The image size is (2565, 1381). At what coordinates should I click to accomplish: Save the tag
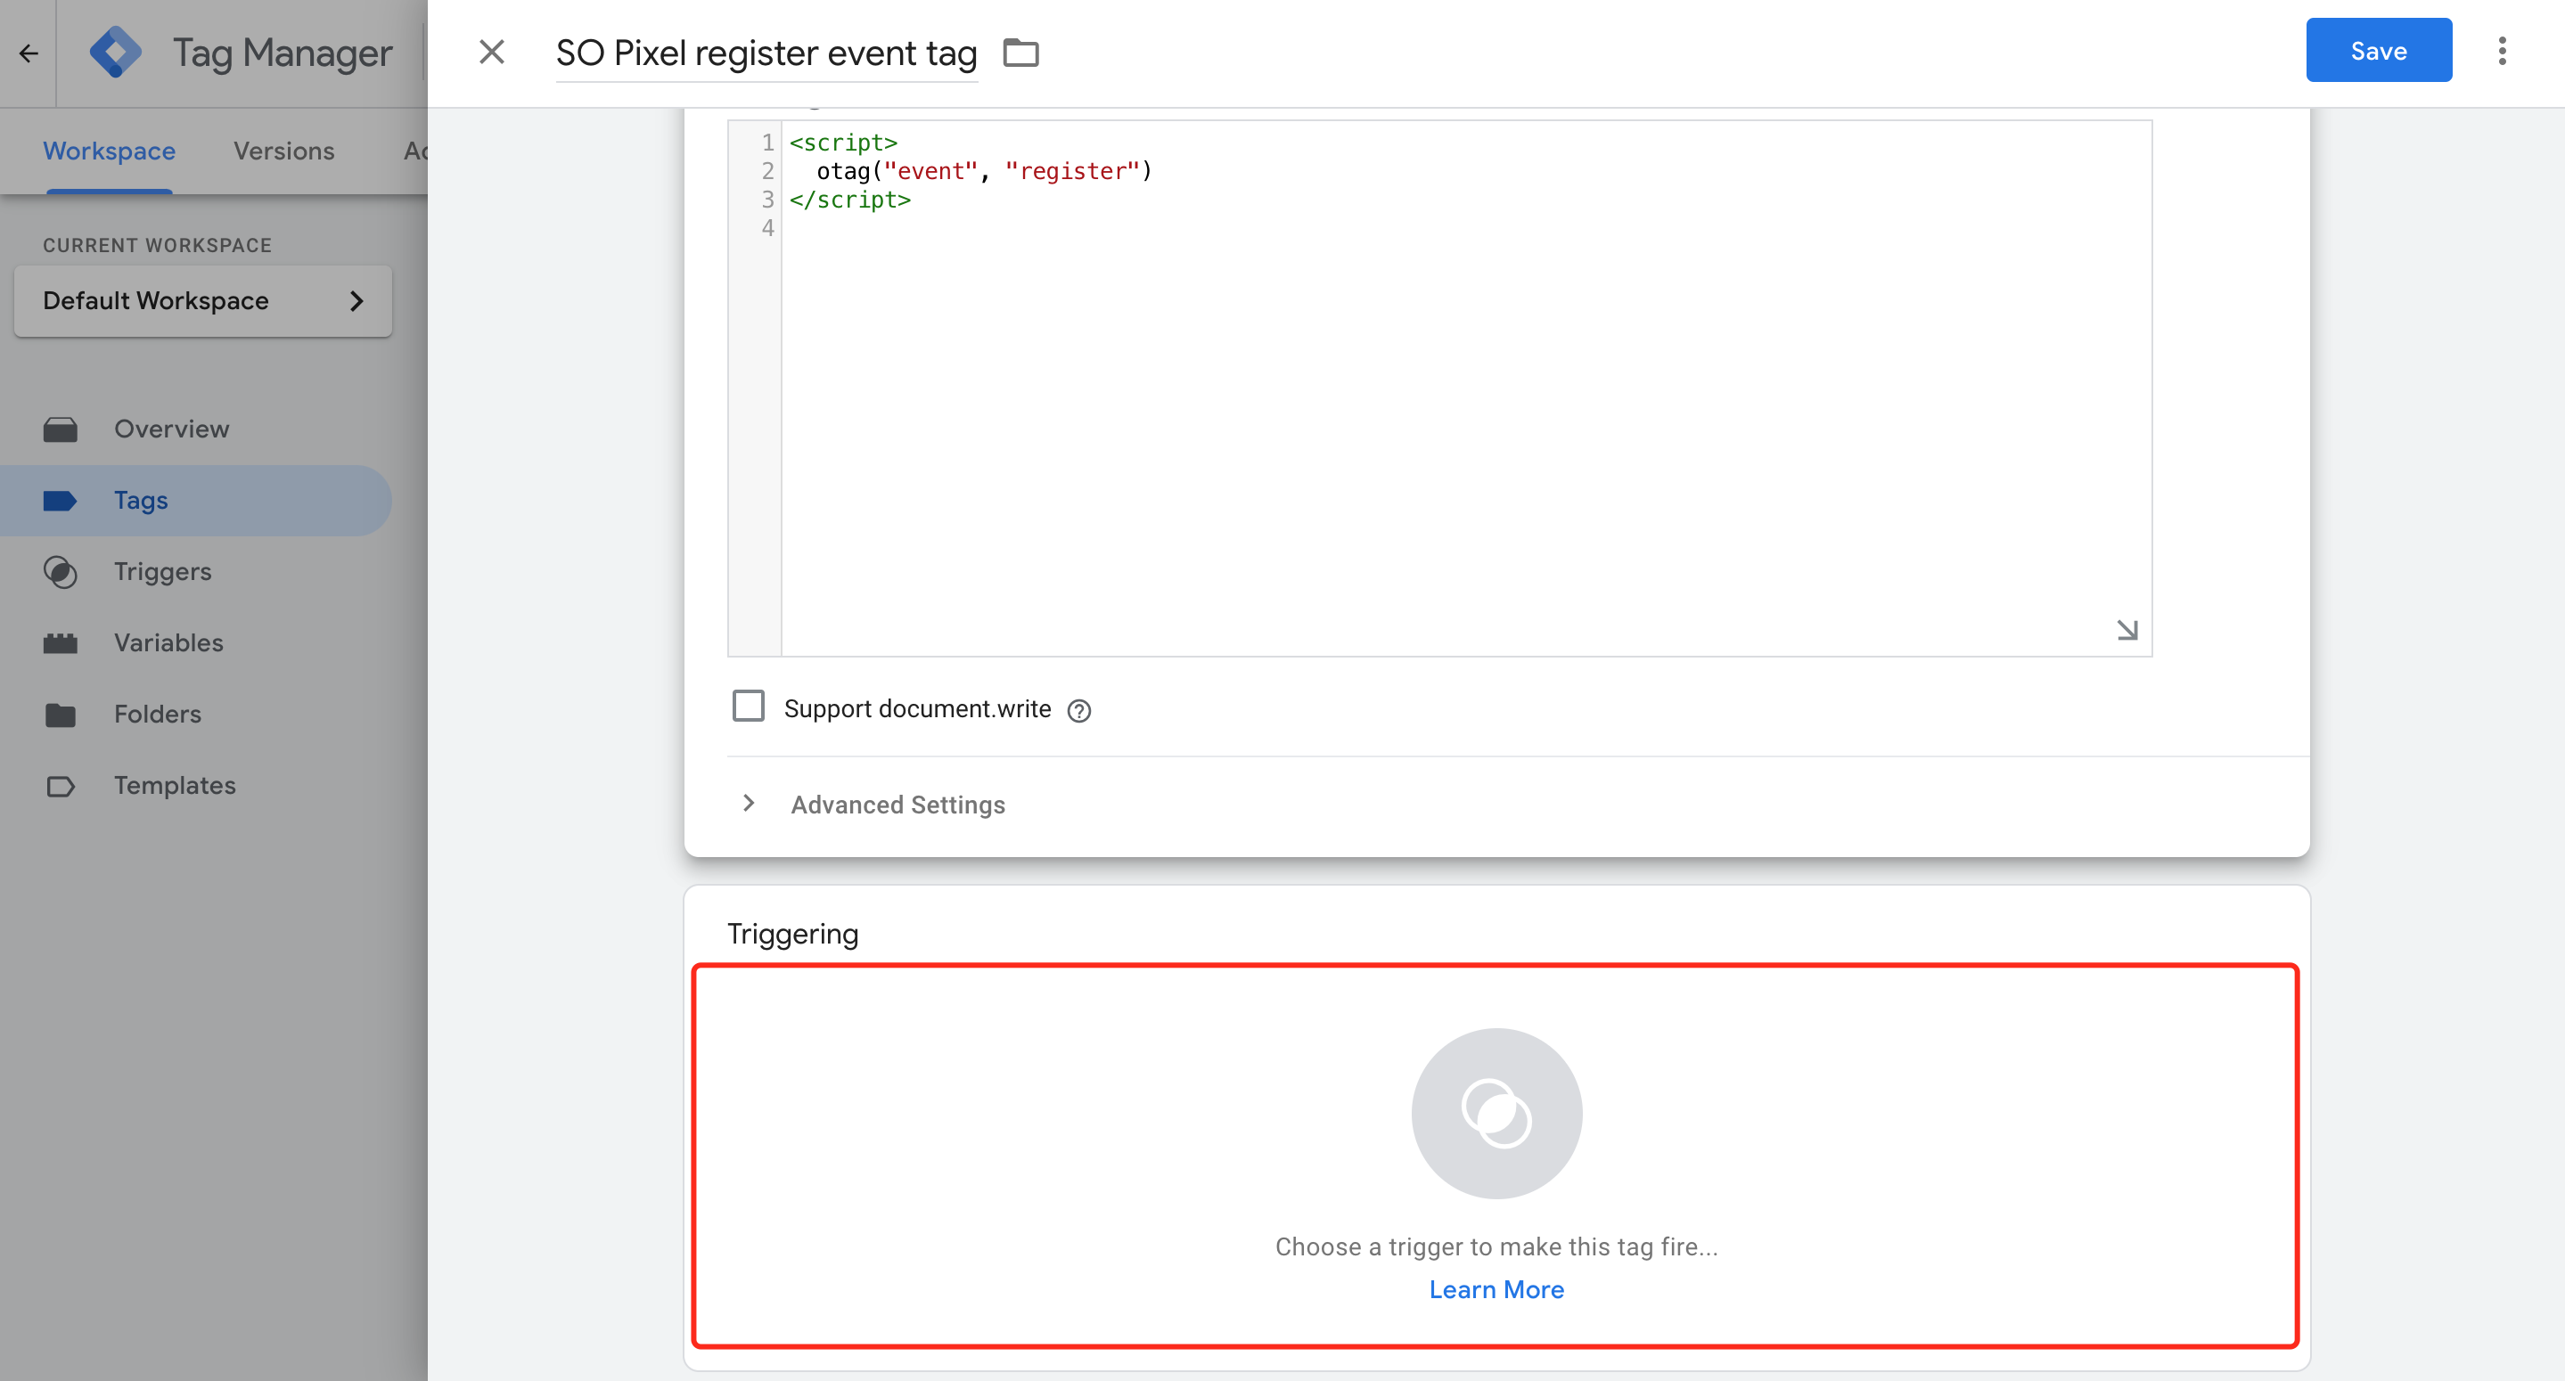2378,51
